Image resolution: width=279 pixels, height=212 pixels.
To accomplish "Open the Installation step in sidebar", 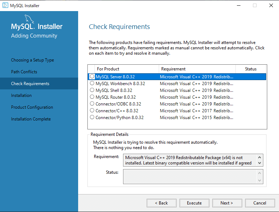I will 21,95.
